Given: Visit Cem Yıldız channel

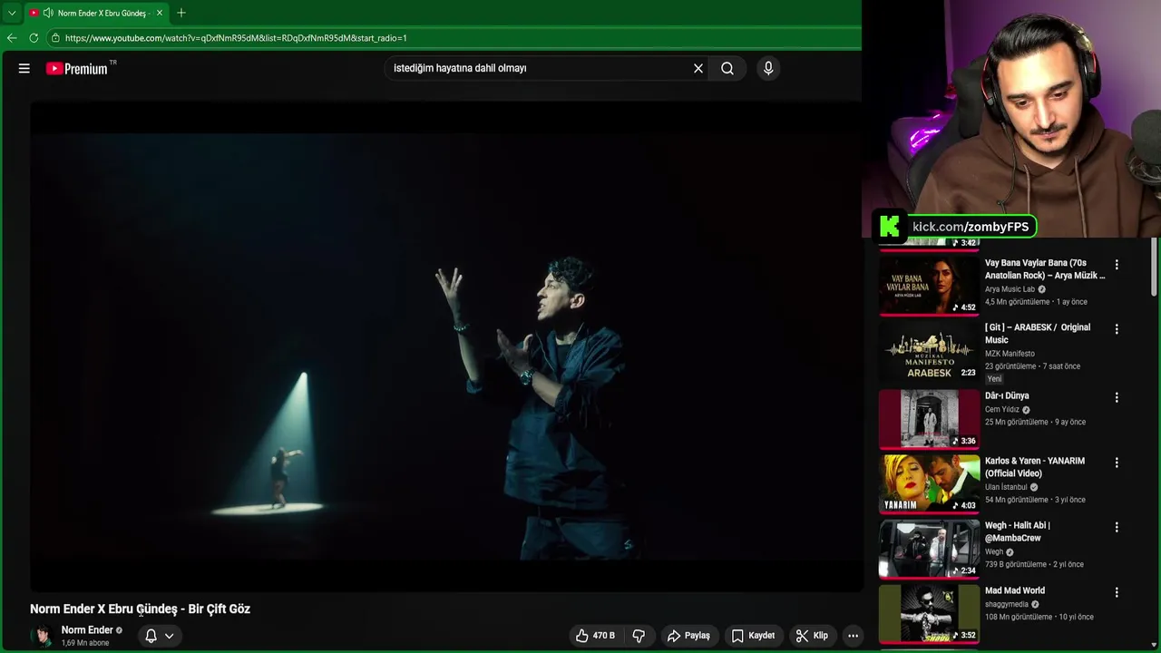Looking at the screenshot, I should (x=1002, y=410).
